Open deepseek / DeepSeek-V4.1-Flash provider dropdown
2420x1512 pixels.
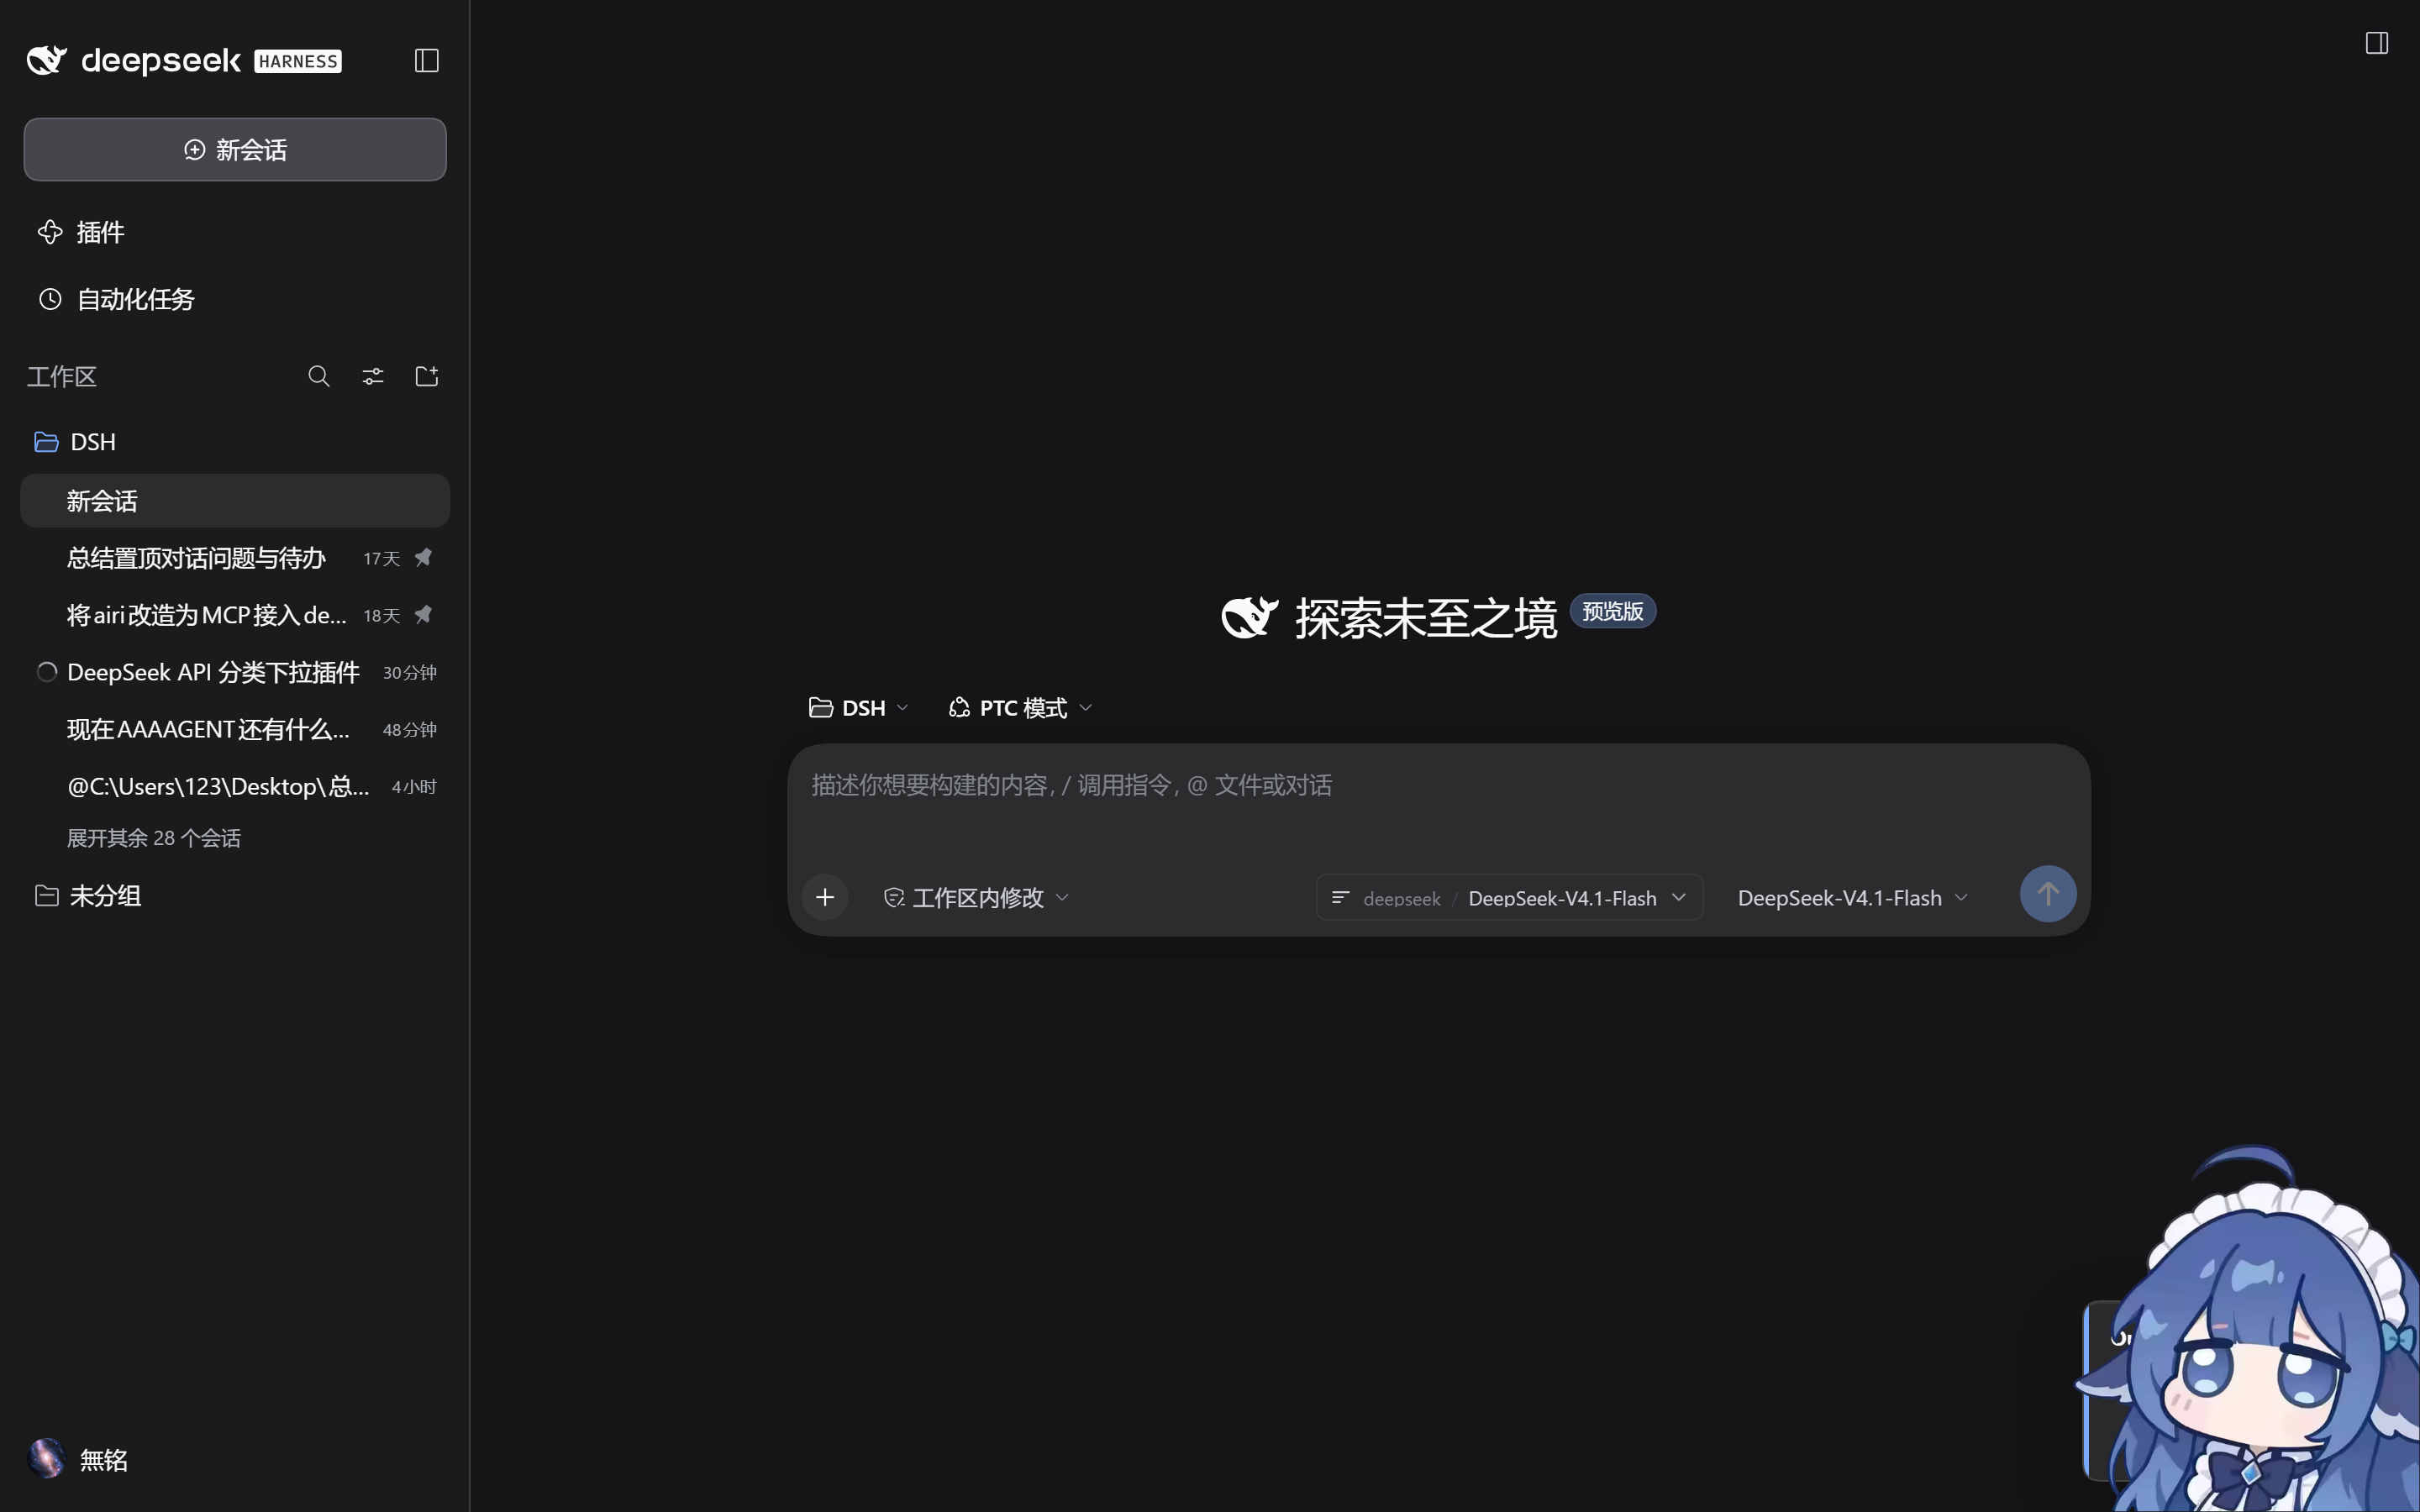(x=1509, y=897)
